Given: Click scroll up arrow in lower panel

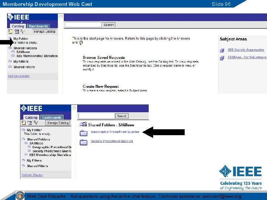Looking at the screenshot, I should coord(74,107).
